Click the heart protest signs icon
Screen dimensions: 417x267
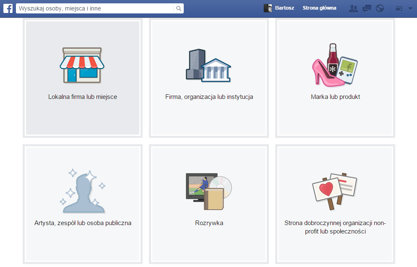tap(335, 191)
